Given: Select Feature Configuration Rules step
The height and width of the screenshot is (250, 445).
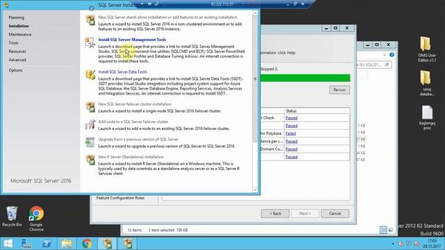Looking at the screenshot, I should click(x=120, y=198).
